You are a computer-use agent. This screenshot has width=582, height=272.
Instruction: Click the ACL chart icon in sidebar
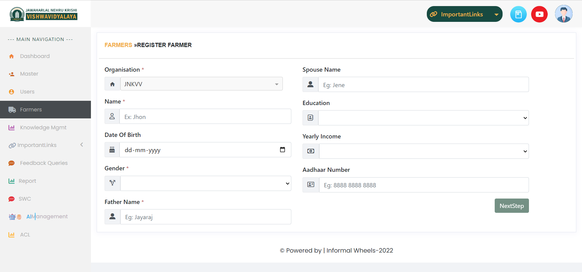pyautogui.click(x=12, y=235)
